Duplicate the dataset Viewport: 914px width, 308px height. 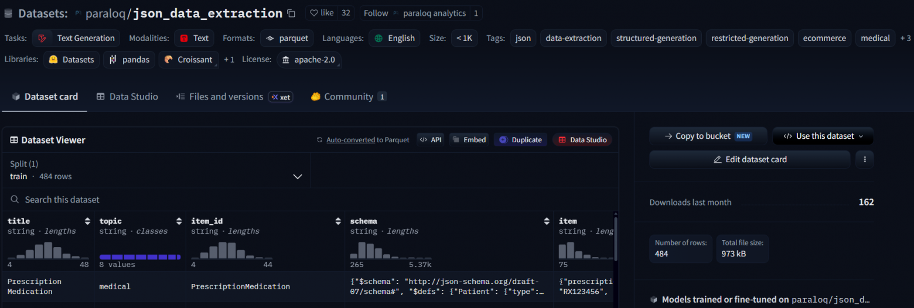tap(521, 140)
